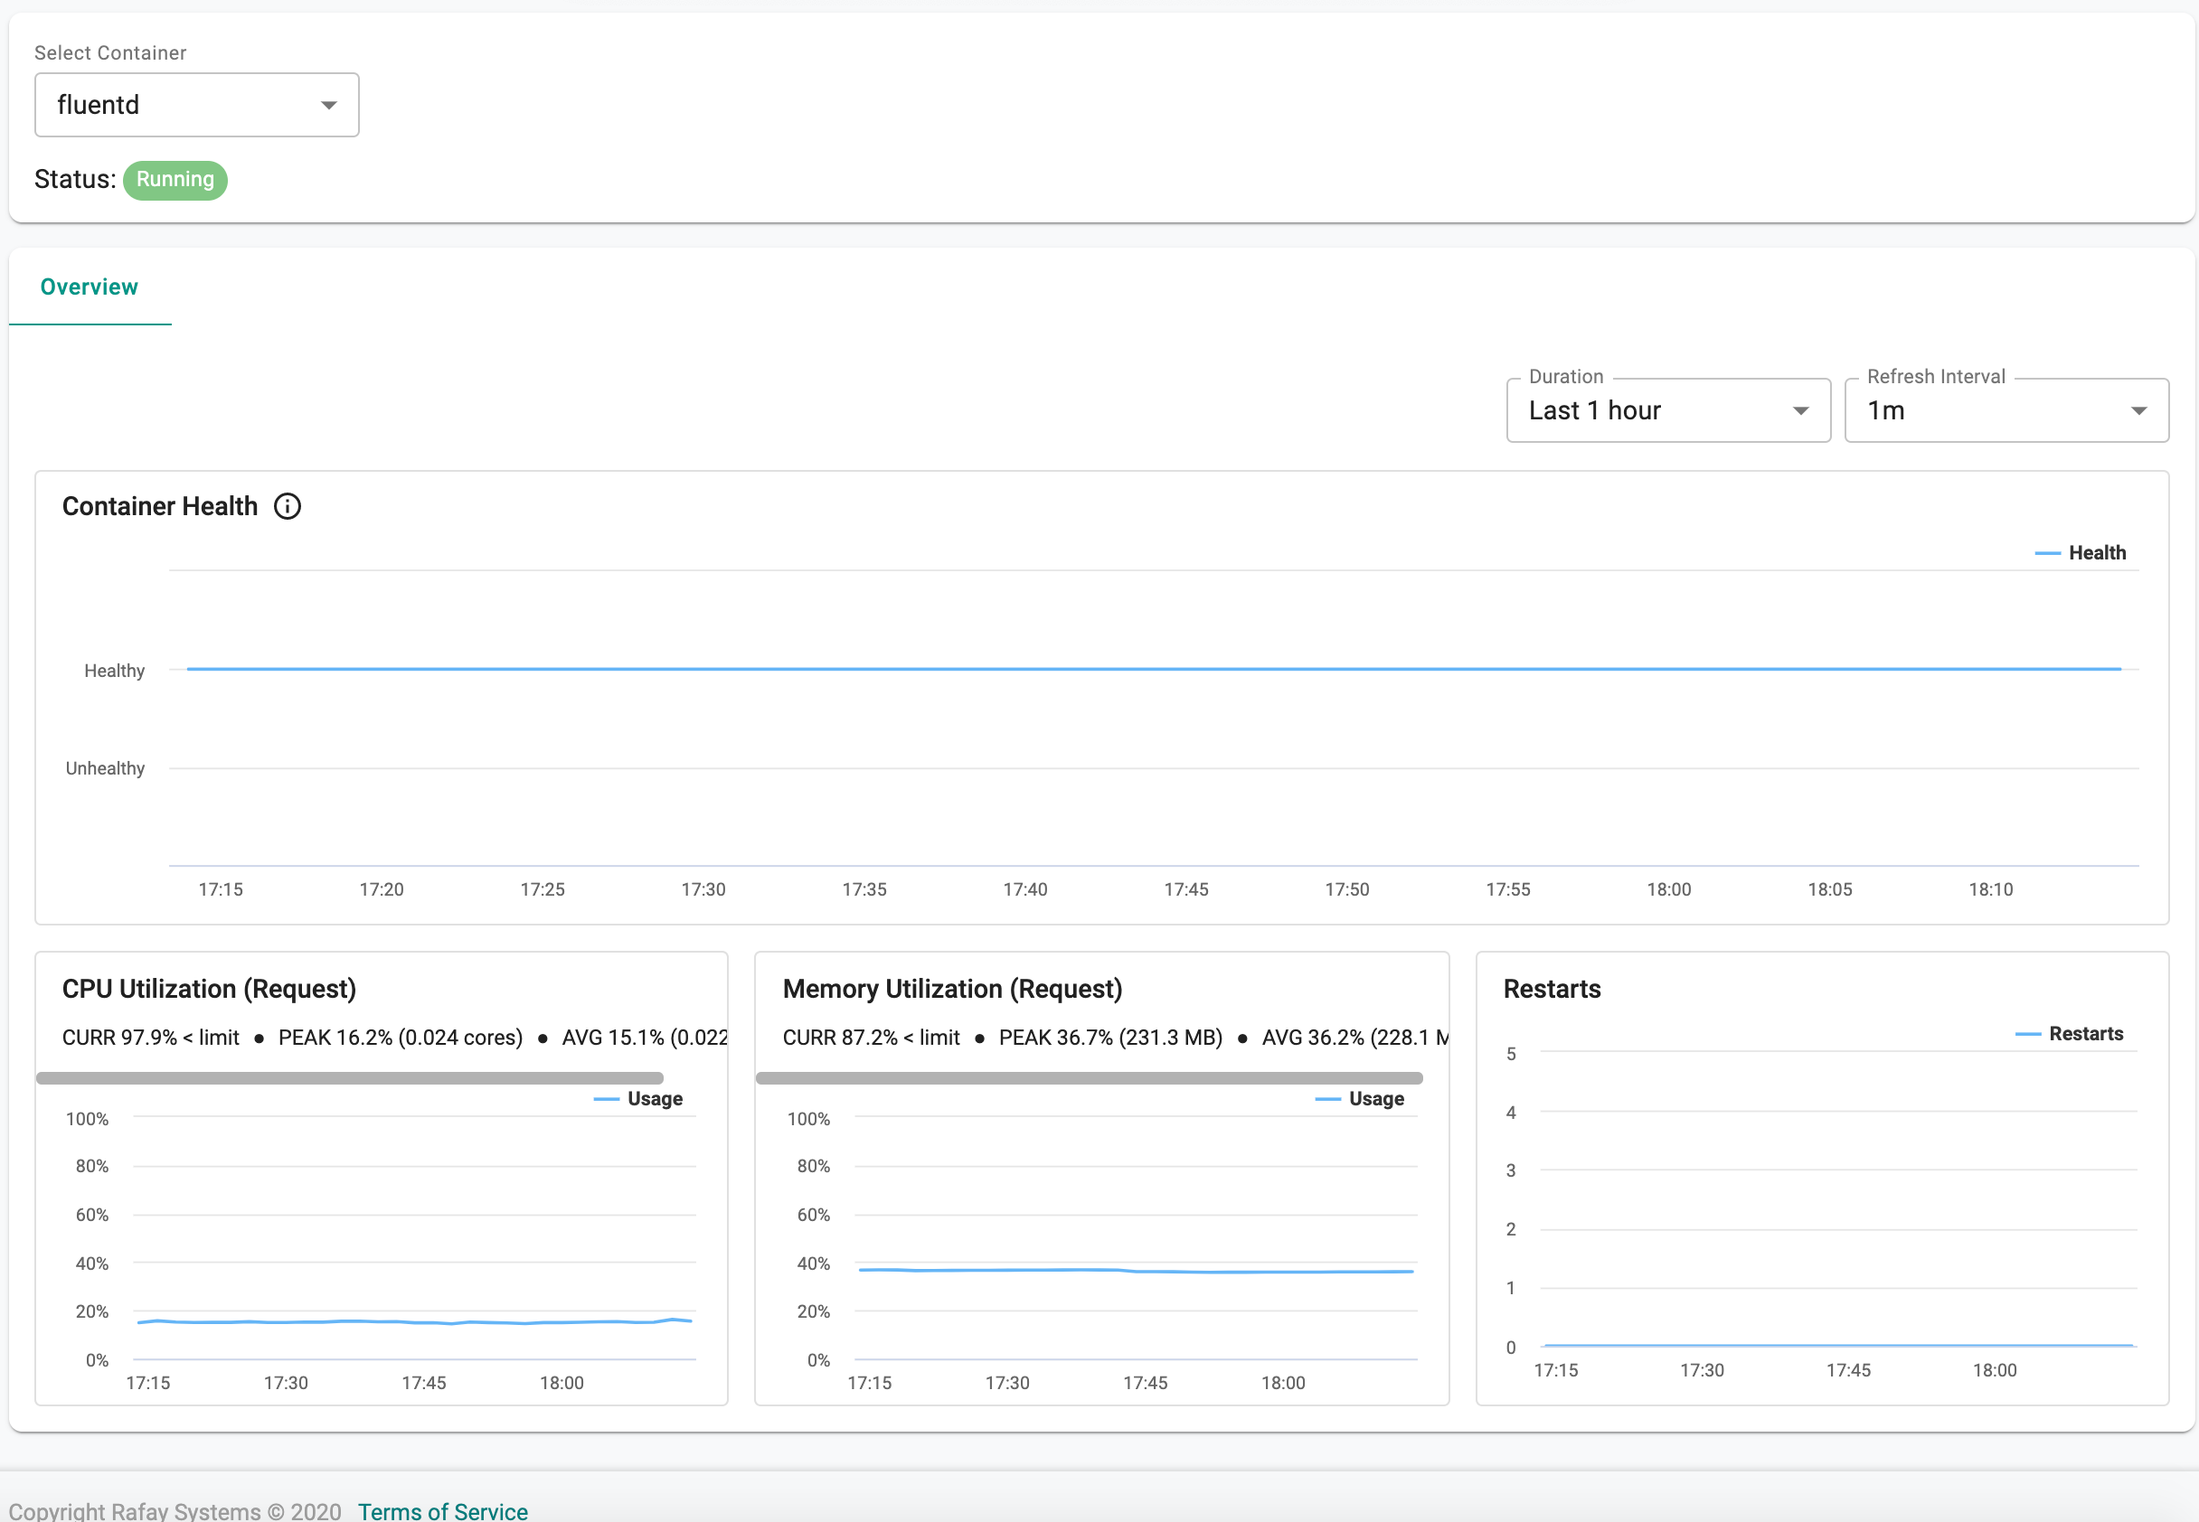This screenshot has width=2199, height=1522.
Task: Click the 18:10 tick on Container Health chart
Action: point(1991,889)
